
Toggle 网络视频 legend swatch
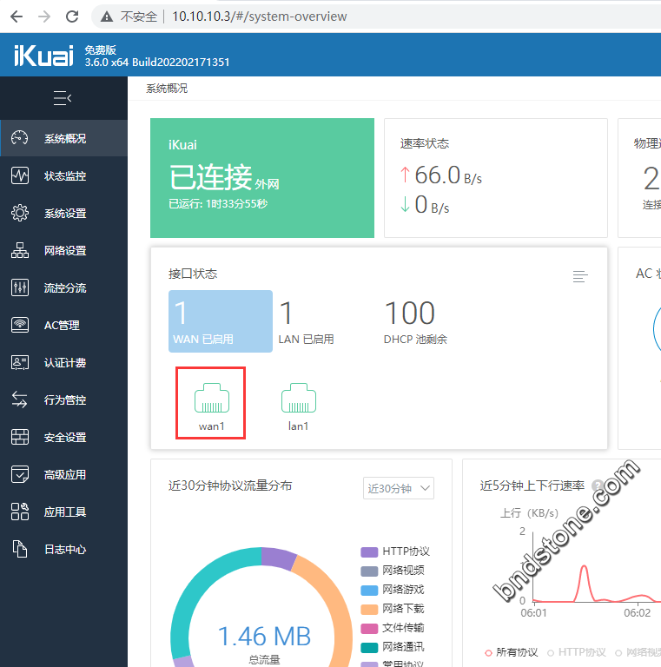tap(369, 571)
